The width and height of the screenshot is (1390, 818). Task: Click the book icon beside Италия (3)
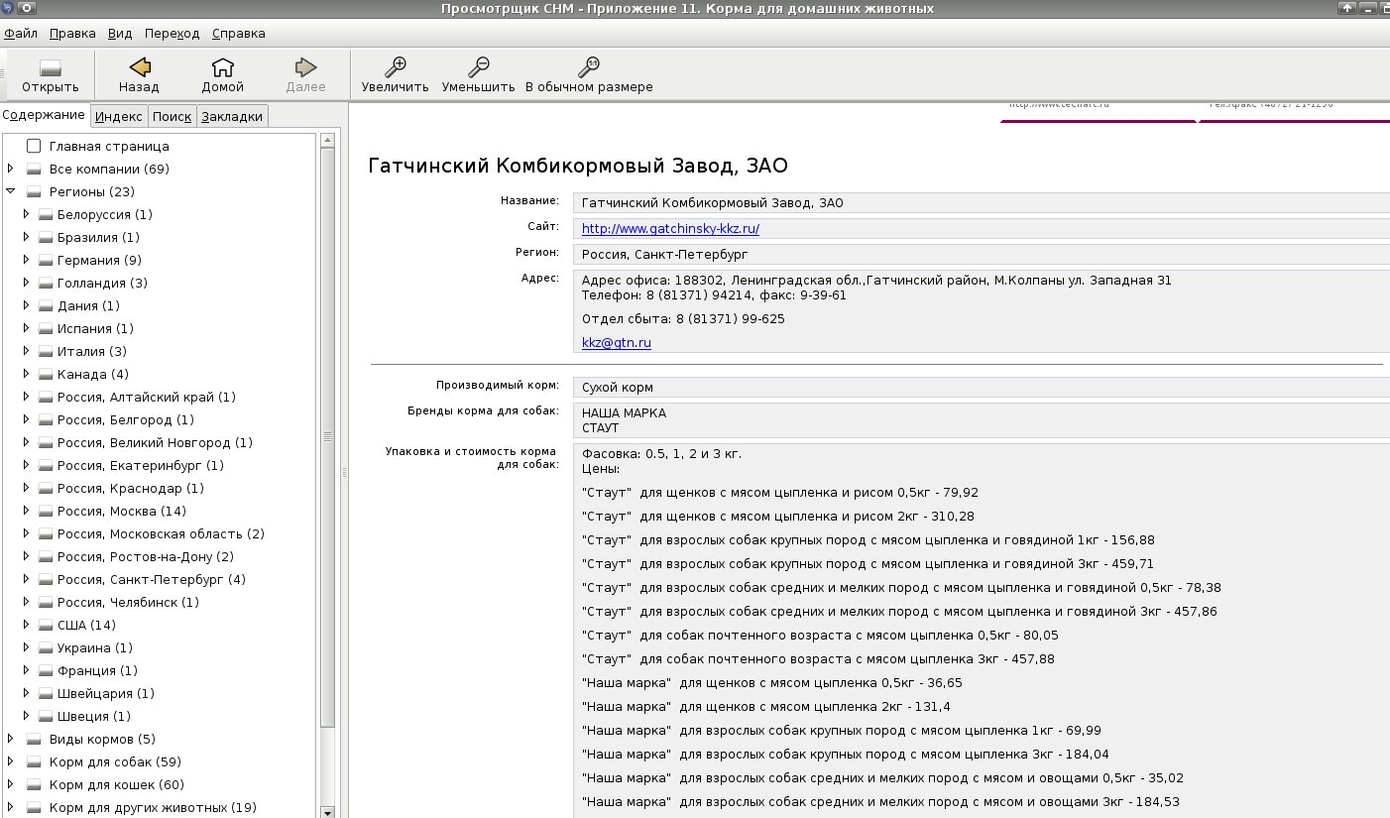coord(46,352)
